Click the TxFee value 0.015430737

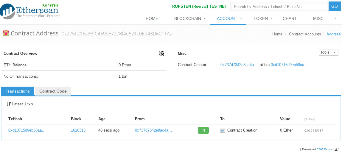(x=314, y=131)
